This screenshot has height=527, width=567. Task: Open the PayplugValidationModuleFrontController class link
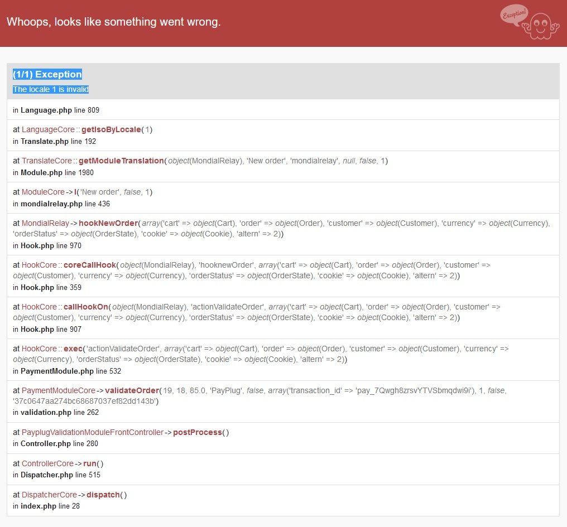point(93,432)
